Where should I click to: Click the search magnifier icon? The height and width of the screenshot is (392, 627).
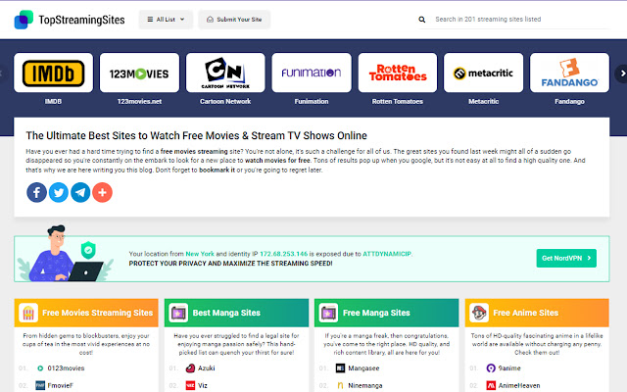[422, 20]
